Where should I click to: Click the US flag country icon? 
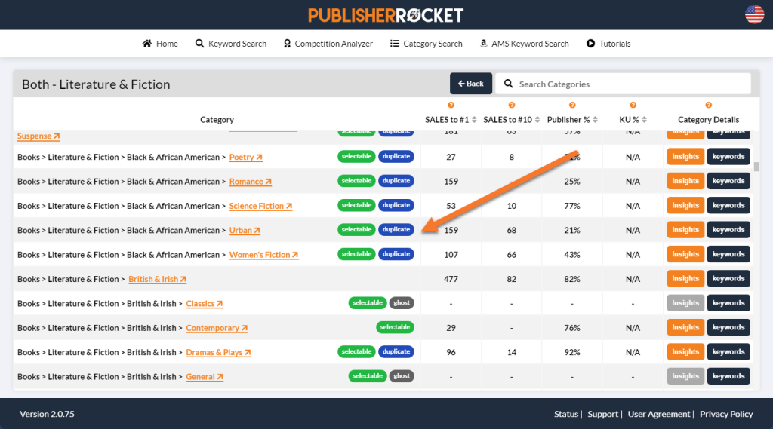(x=754, y=14)
